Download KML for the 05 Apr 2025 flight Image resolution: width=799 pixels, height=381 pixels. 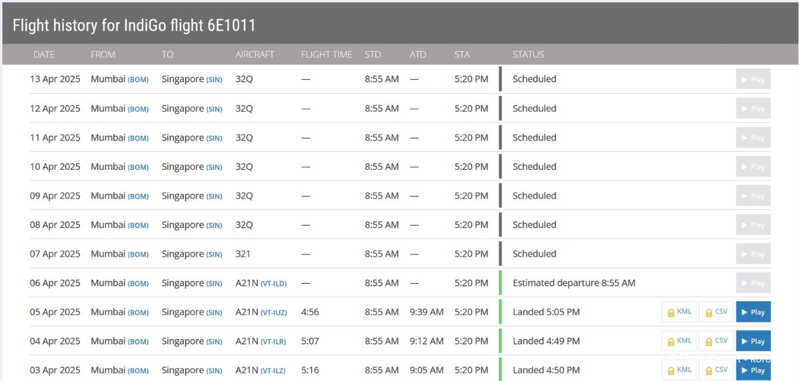(x=679, y=312)
